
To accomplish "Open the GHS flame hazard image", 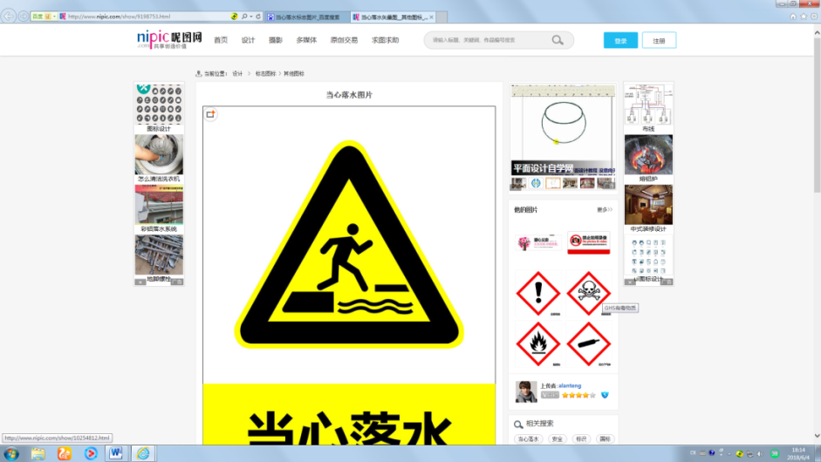I will coord(537,343).
